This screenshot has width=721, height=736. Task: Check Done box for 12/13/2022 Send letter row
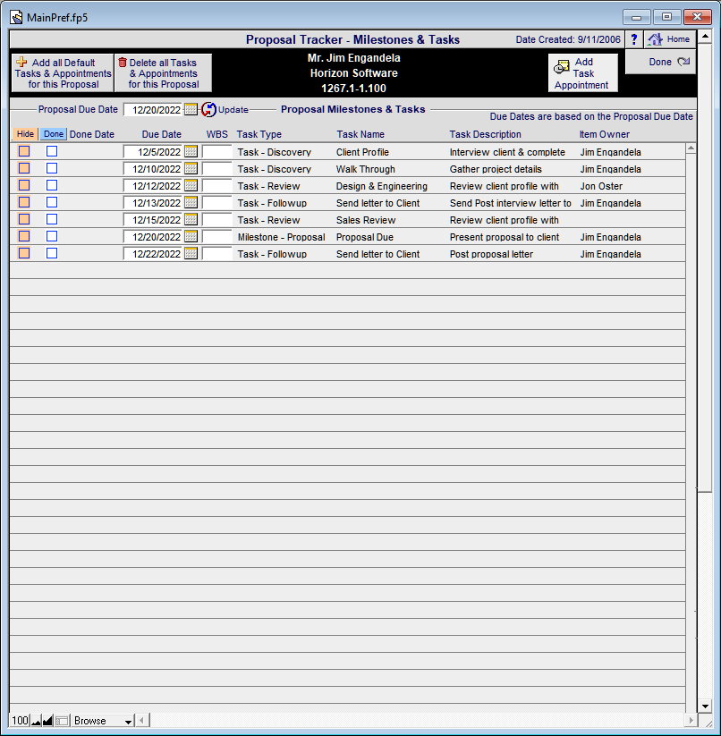click(x=52, y=202)
